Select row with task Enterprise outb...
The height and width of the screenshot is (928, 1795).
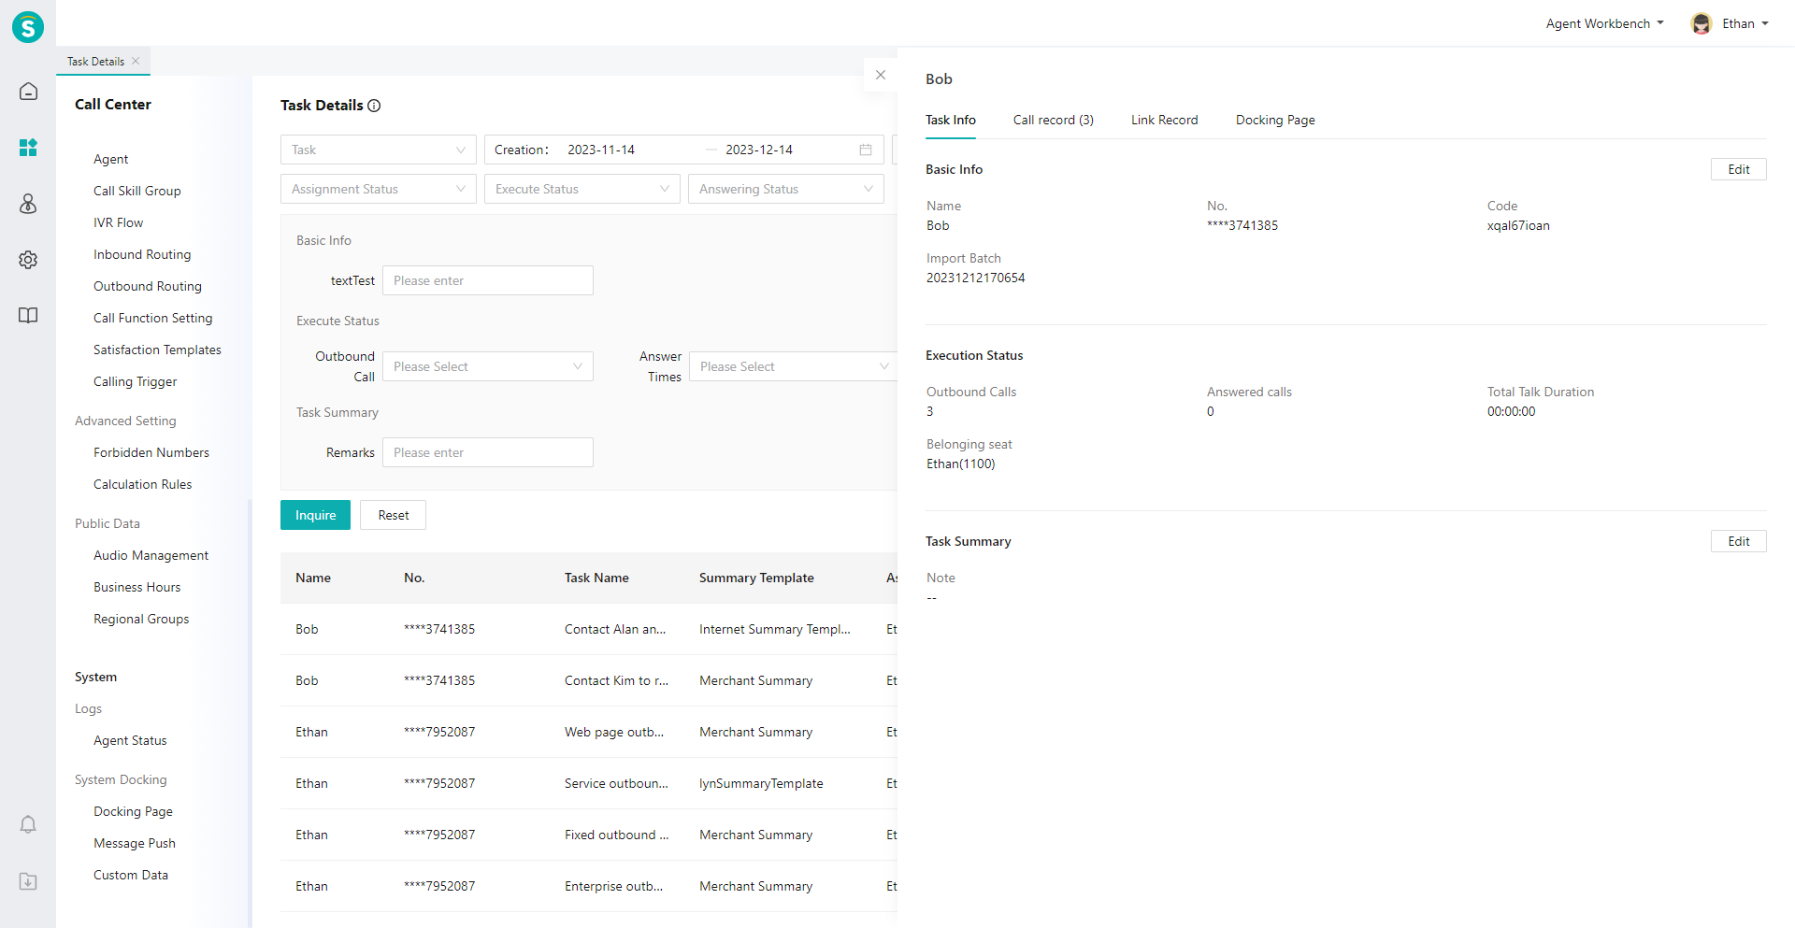[x=589, y=886]
